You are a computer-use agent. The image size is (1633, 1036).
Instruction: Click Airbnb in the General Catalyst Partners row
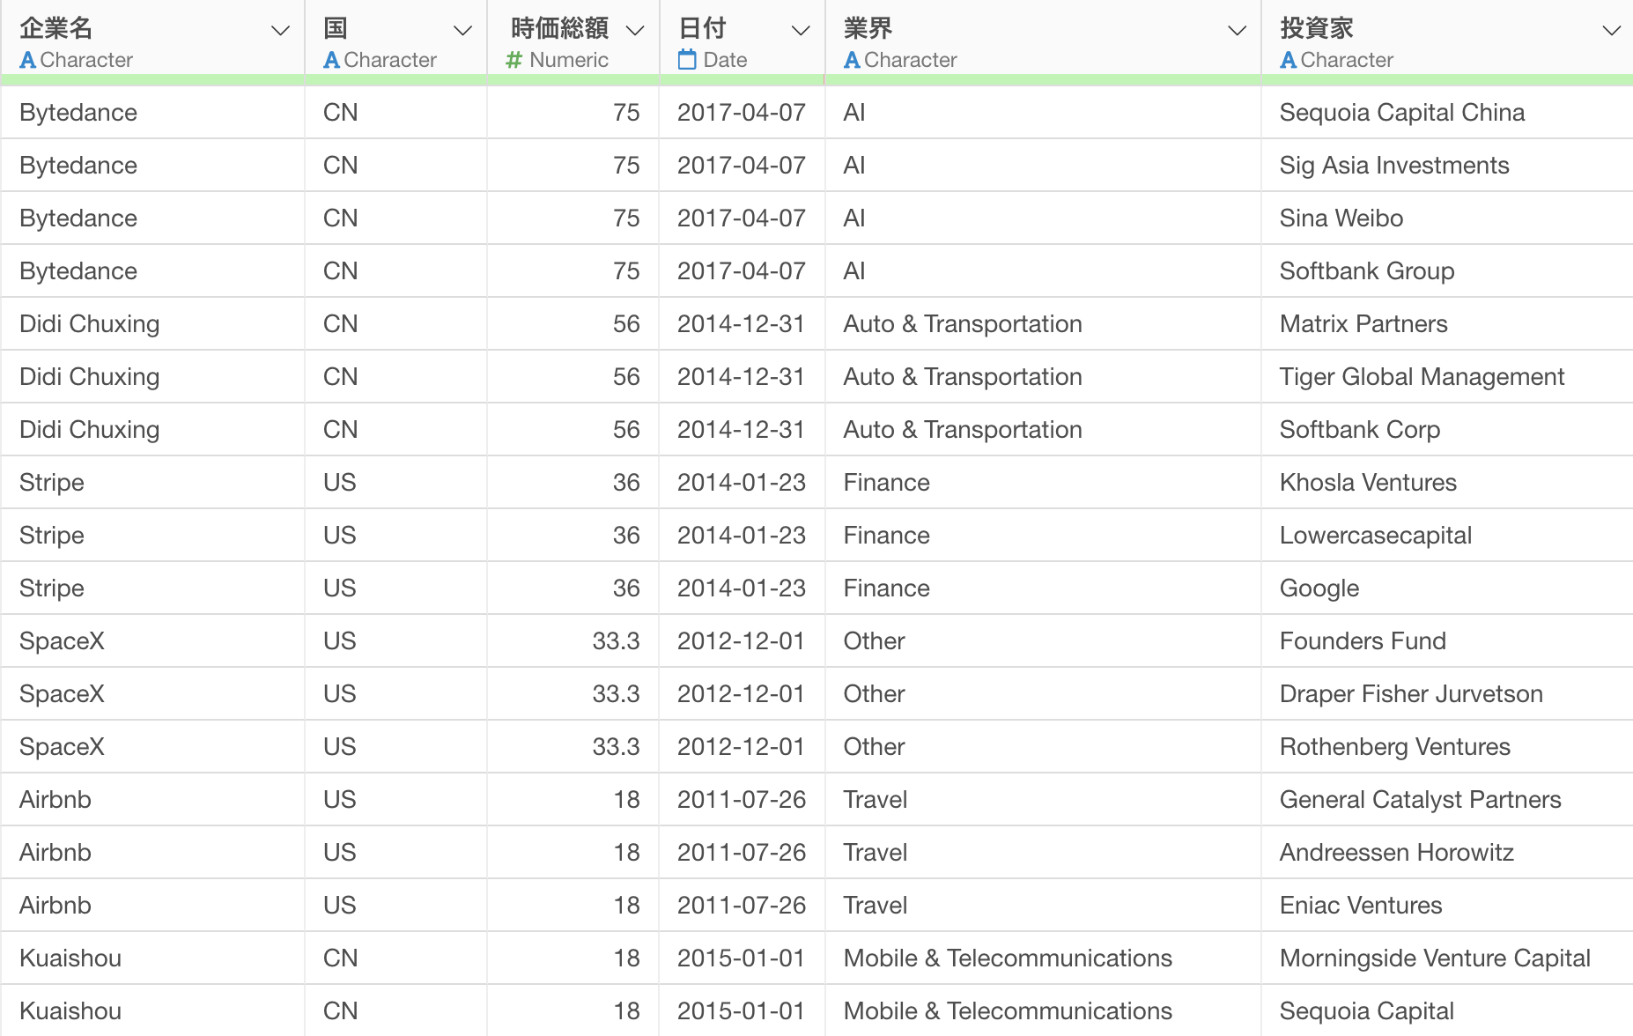tap(55, 800)
